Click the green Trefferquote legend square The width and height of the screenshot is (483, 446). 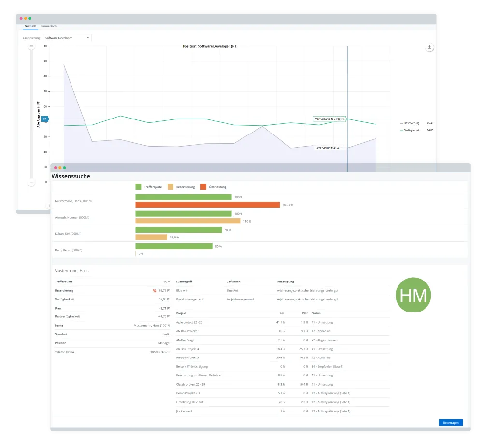(x=138, y=187)
